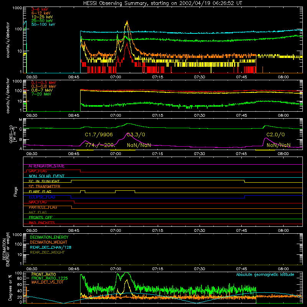Image resolution: width=307 pixels, height=307 pixels.
Task: Click the 12-25 keV peak near 07:04
Action: [x=127, y=22]
